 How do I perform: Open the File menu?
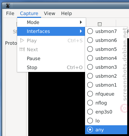tap(10, 14)
